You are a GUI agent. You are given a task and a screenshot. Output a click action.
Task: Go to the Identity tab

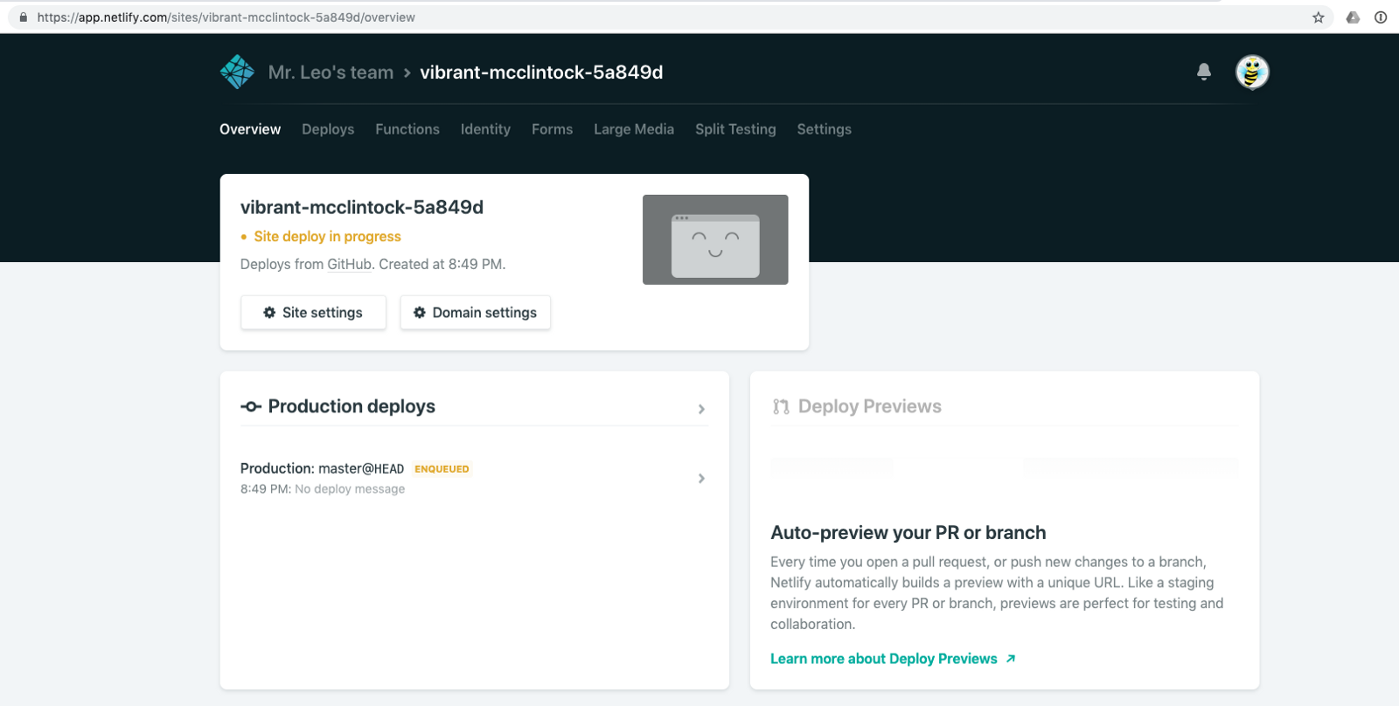click(485, 129)
